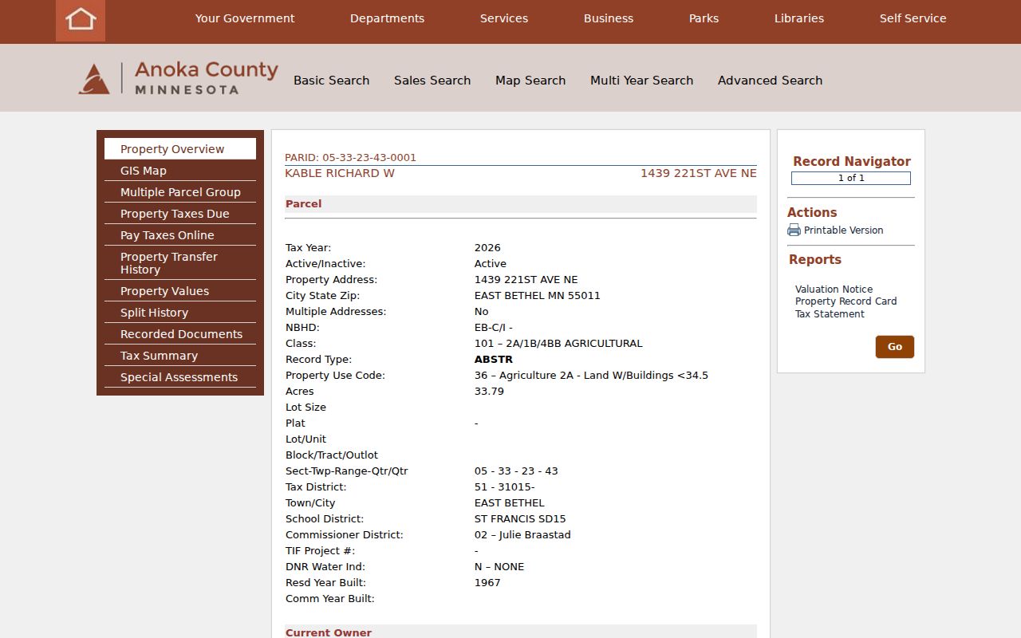Open the Departments menu

tap(387, 18)
